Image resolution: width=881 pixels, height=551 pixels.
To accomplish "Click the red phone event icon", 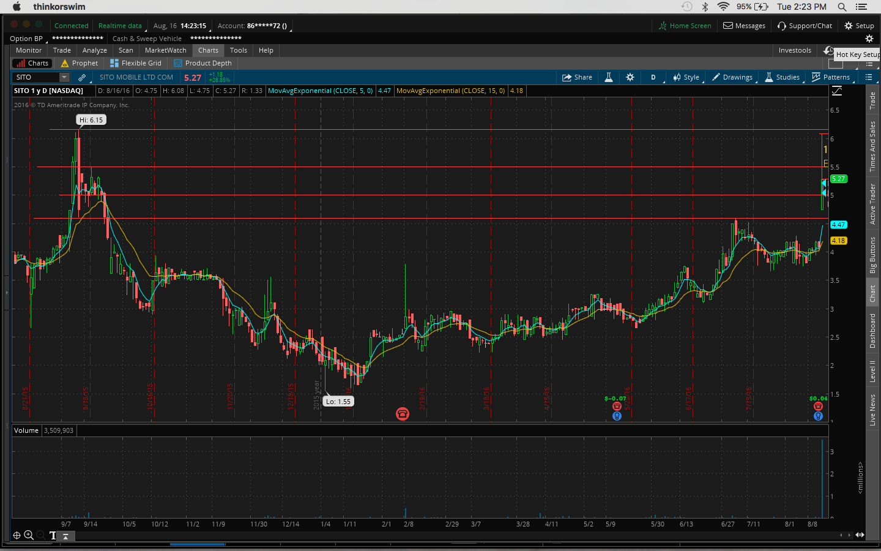I will [402, 414].
